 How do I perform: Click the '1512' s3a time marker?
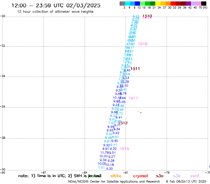[123, 123]
